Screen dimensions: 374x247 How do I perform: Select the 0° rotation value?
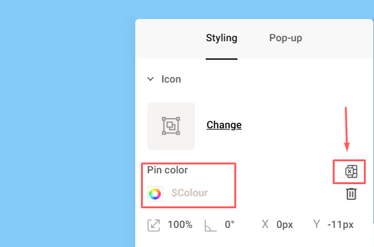click(x=229, y=225)
